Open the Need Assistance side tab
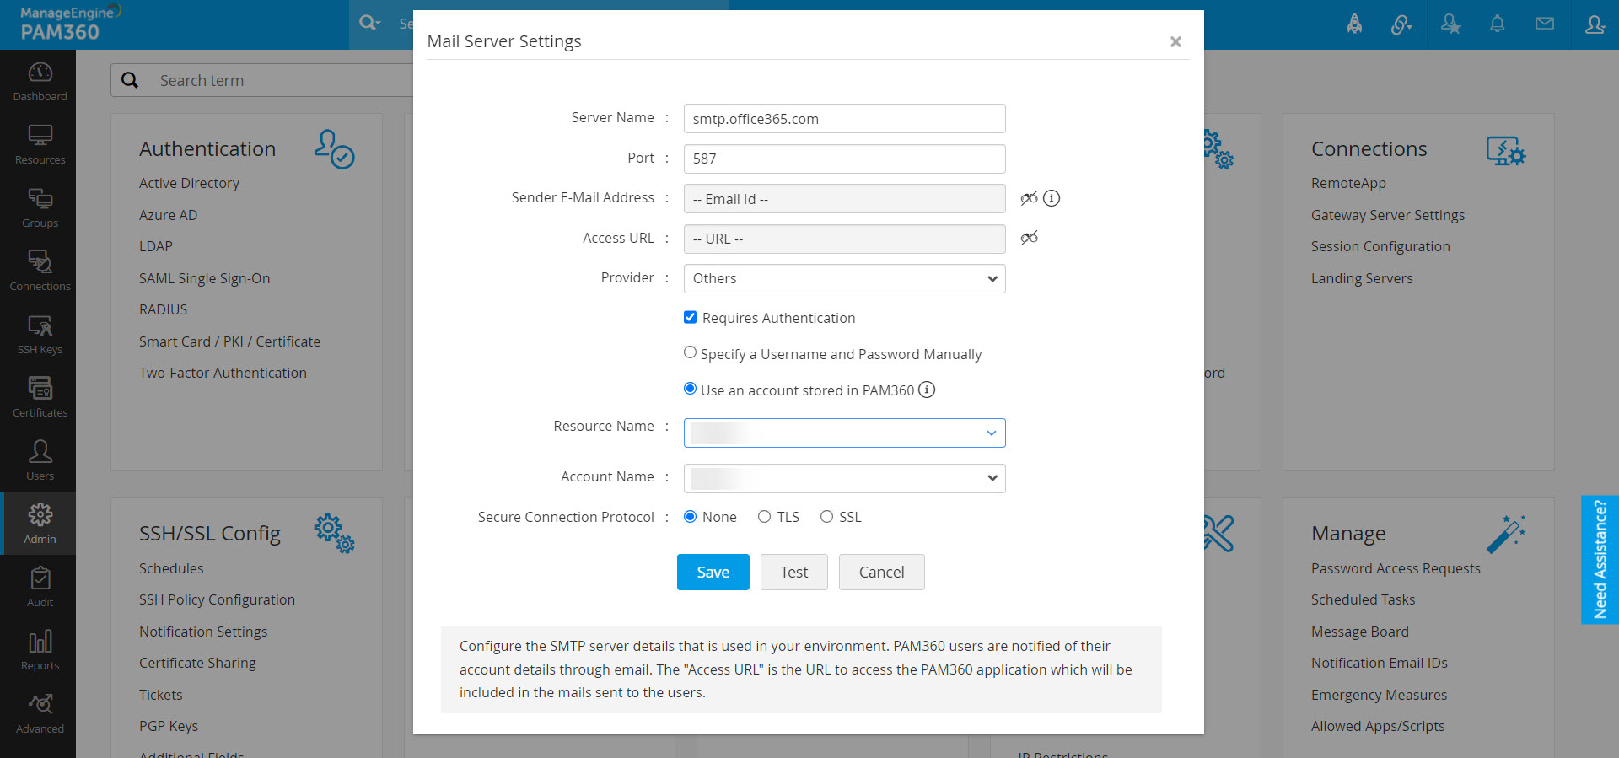The height and width of the screenshot is (758, 1619). [x=1600, y=559]
